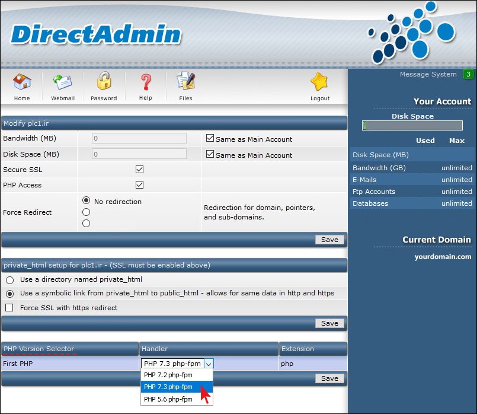
Task: Click the Home label in the toolbar
Action: coord(22,98)
